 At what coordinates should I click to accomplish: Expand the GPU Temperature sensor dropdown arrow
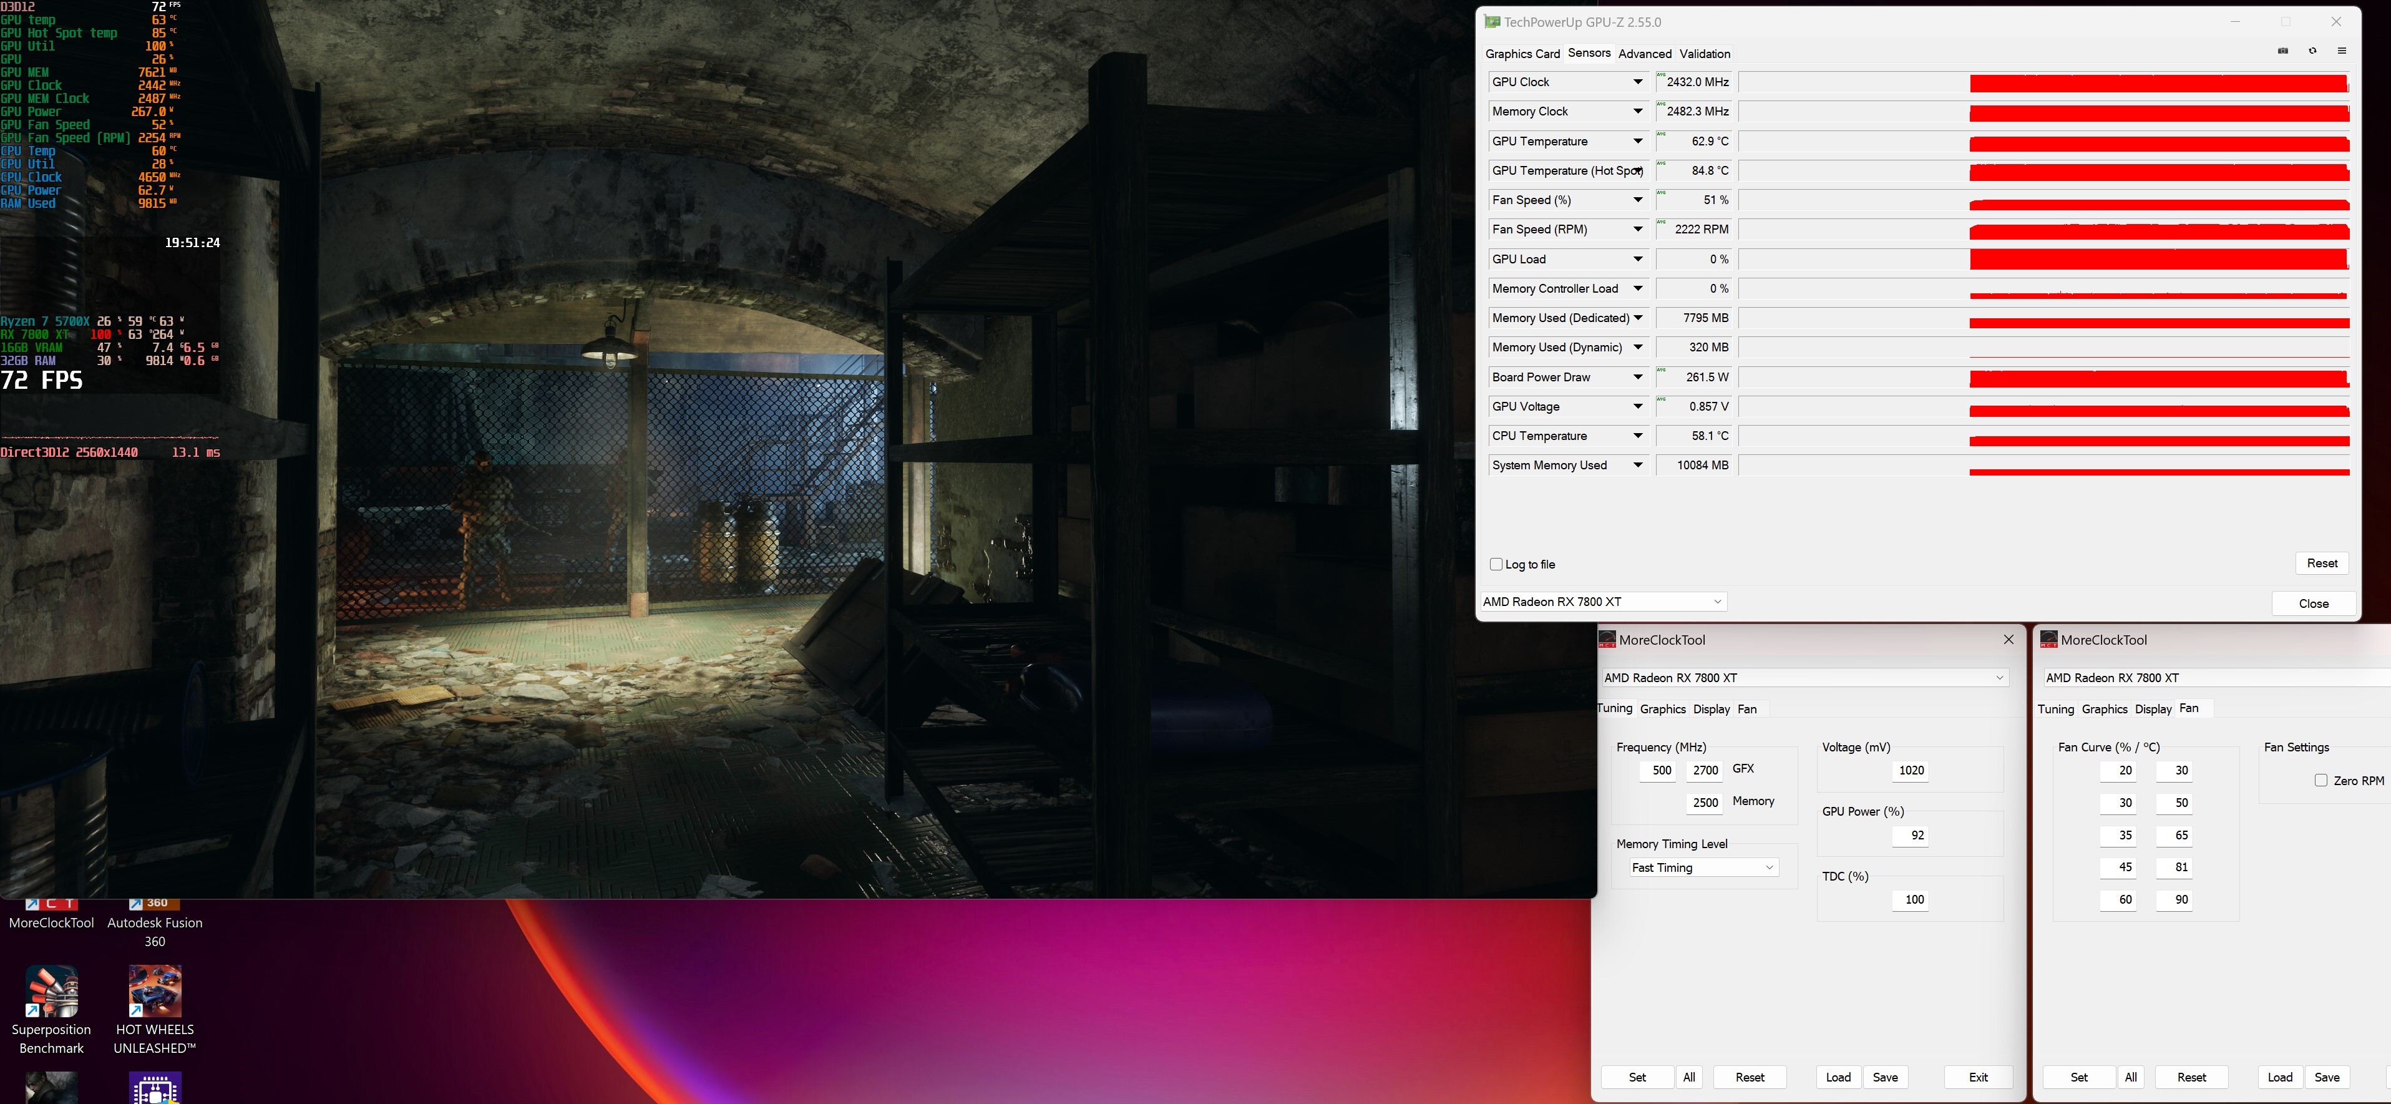(1639, 141)
